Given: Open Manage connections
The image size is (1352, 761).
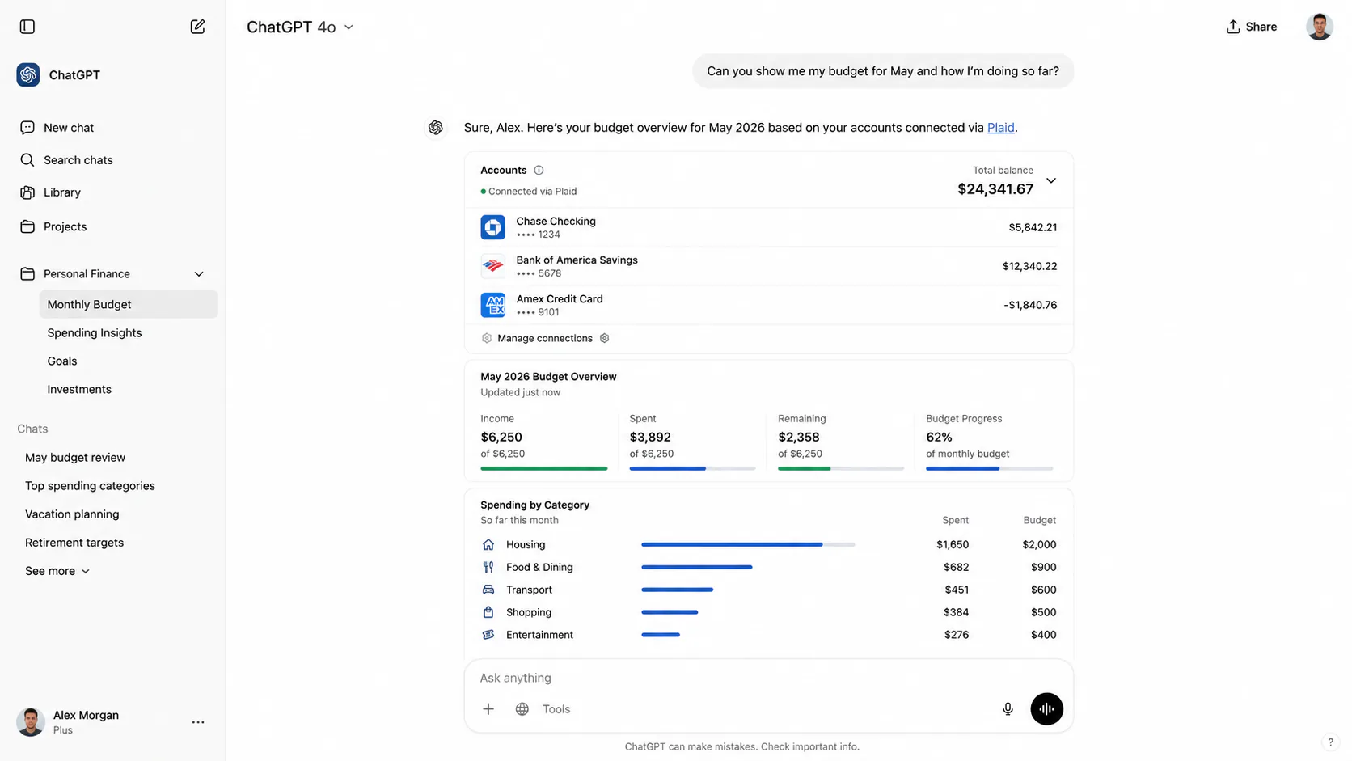Looking at the screenshot, I should click(x=544, y=338).
